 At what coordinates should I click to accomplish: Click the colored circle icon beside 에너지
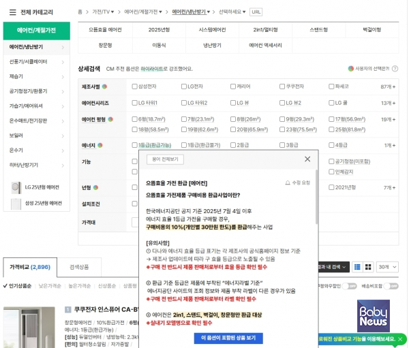click(100, 145)
